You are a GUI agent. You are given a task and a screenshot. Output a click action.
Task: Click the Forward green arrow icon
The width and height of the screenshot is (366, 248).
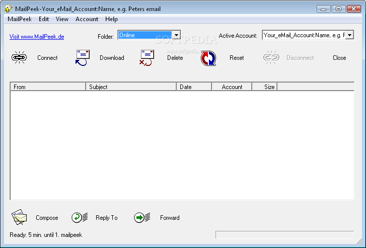click(142, 217)
